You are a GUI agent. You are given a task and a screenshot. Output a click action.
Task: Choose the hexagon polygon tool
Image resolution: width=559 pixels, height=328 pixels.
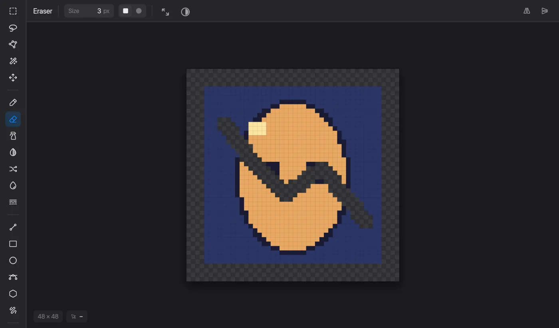point(13,294)
